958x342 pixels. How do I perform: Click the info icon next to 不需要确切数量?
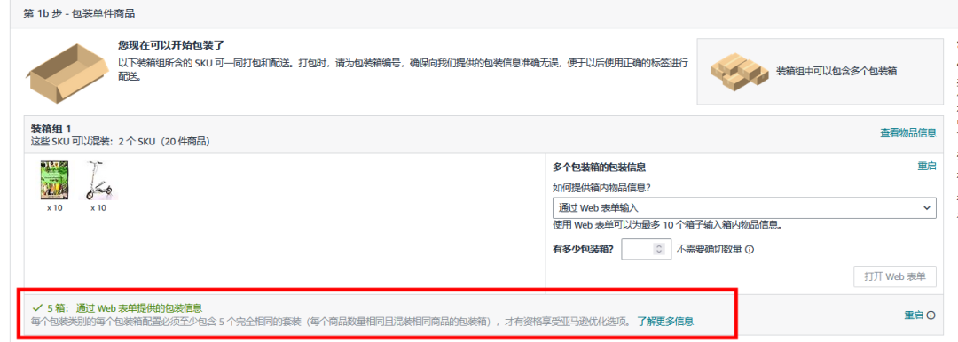[x=749, y=249]
